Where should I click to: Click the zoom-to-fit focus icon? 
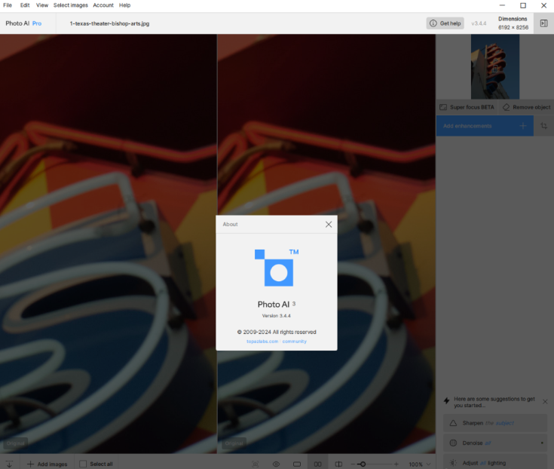pos(256,464)
